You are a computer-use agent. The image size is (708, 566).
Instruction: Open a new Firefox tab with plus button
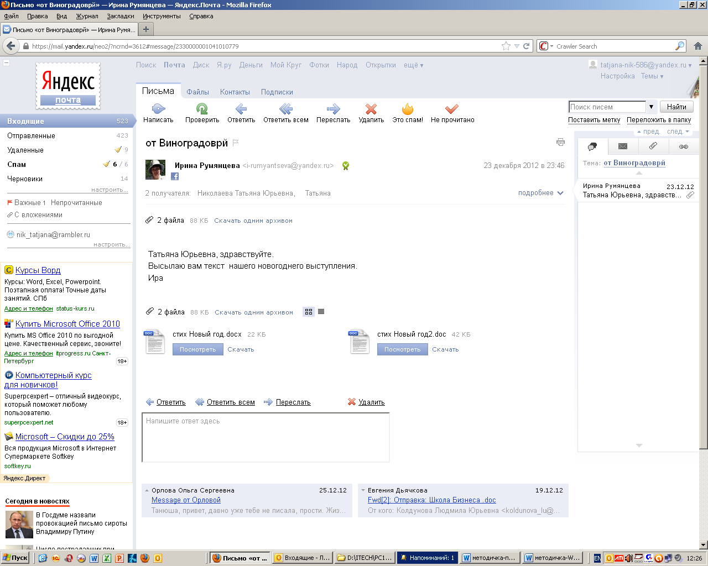tap(146, 29)
